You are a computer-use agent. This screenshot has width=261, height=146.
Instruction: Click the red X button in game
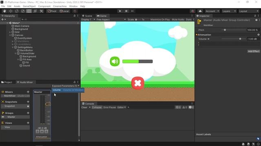click(x=138, y=83)
